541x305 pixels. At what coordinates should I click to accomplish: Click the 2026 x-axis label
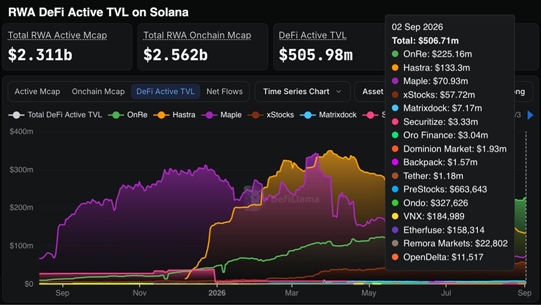217,293
